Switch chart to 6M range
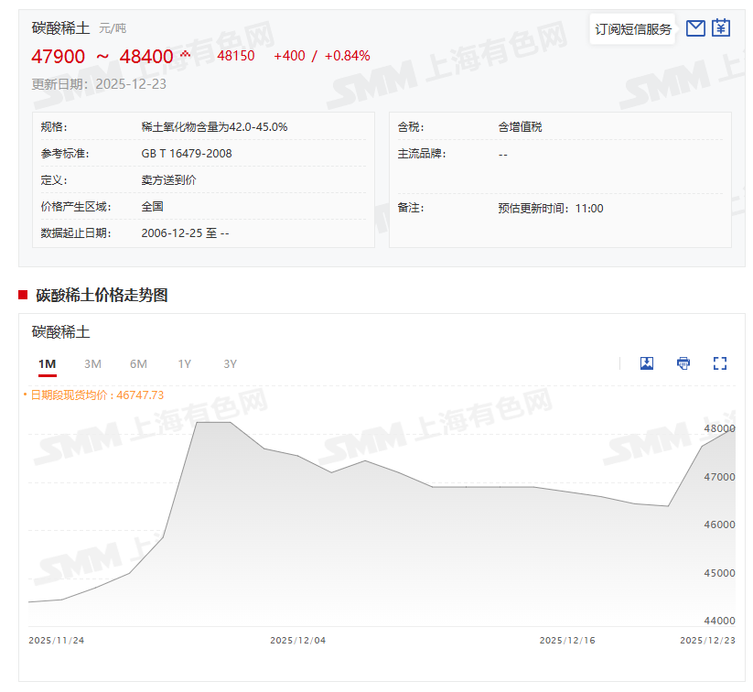The image size is (753, 692). (138, 364)
